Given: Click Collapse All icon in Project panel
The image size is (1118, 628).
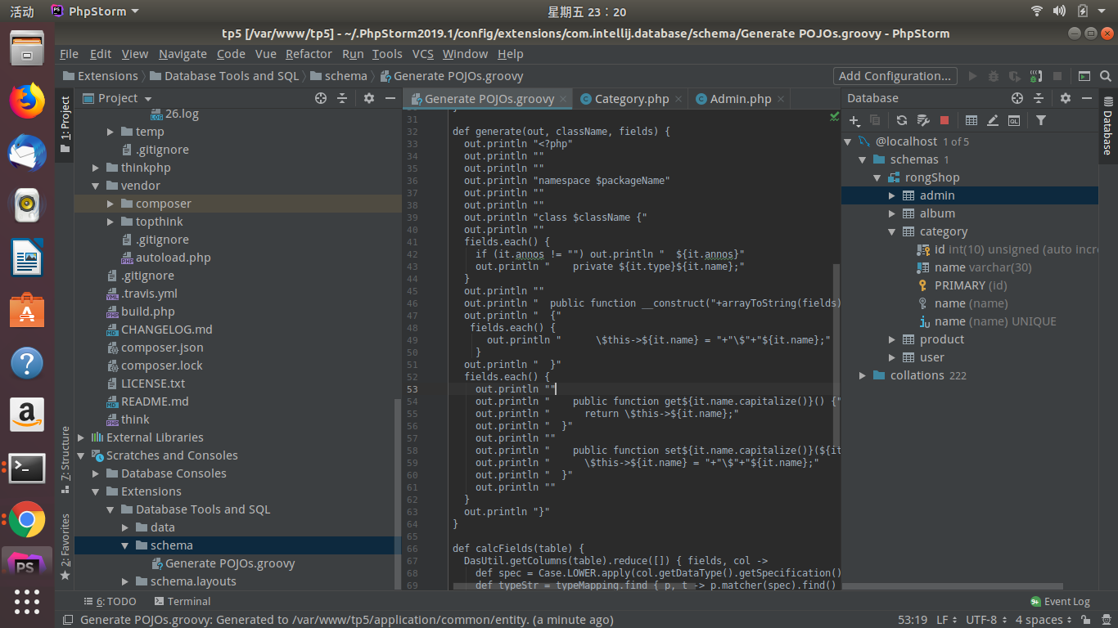Looking at the screenshot, I should click(342, 98).
